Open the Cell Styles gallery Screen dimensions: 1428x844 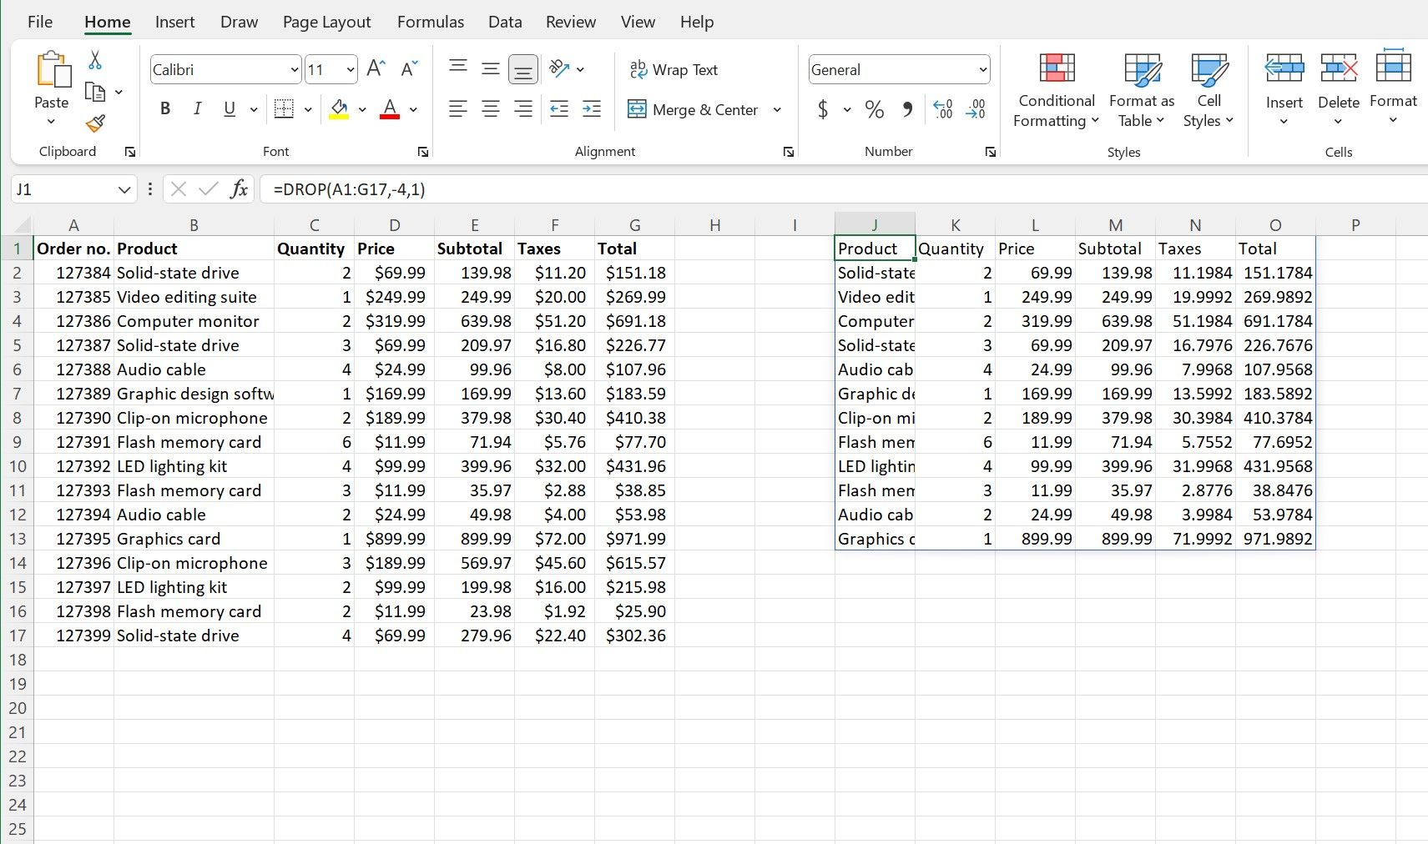1209,89
